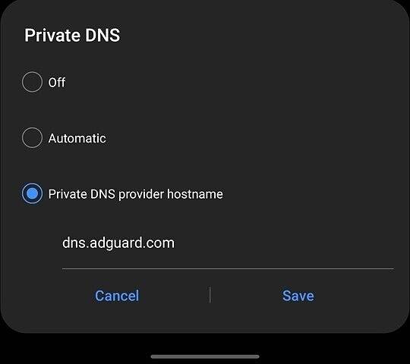Viewport: 410px width, 364px height.
Task: Click the "Private DNS provider hostname" label
Action: click(x=136, y=194)
